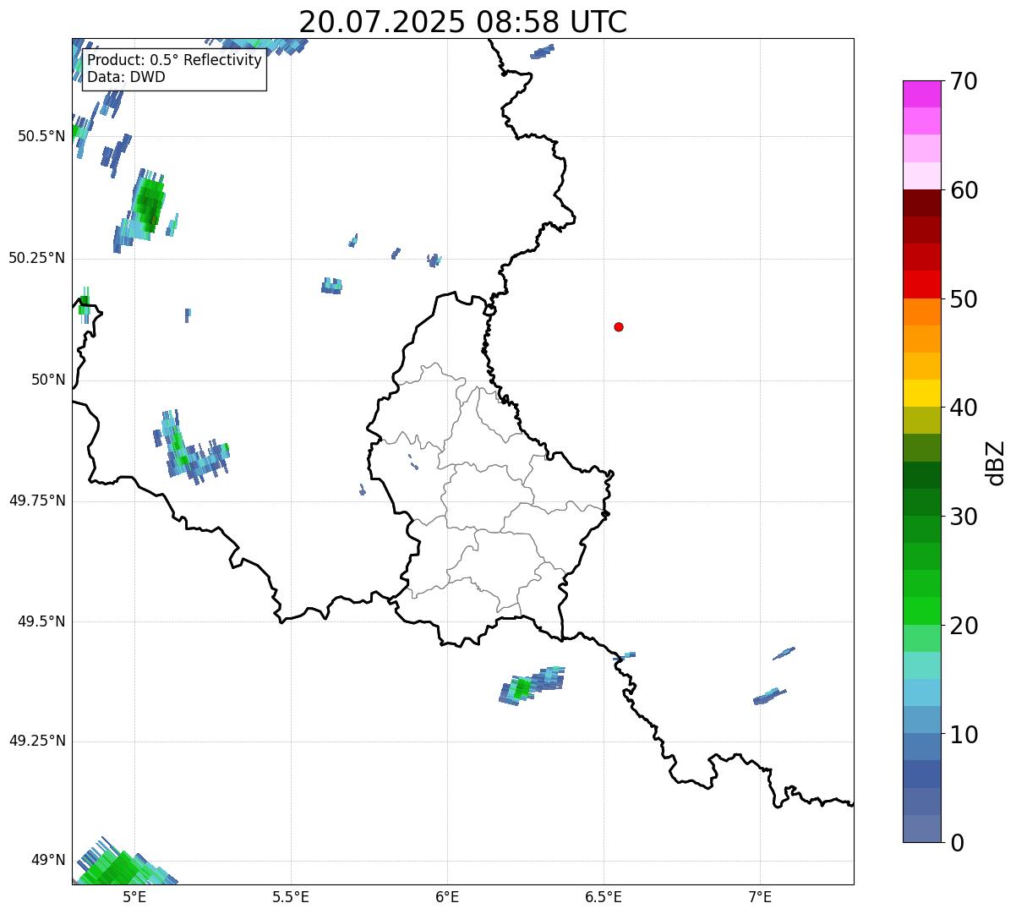Click the orange colorbar segment below 50

(x=922, y=312)
